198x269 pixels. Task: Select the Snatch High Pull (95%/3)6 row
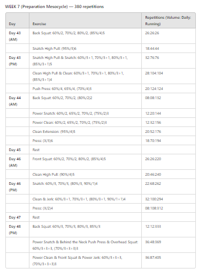click(x=101, y=48)
